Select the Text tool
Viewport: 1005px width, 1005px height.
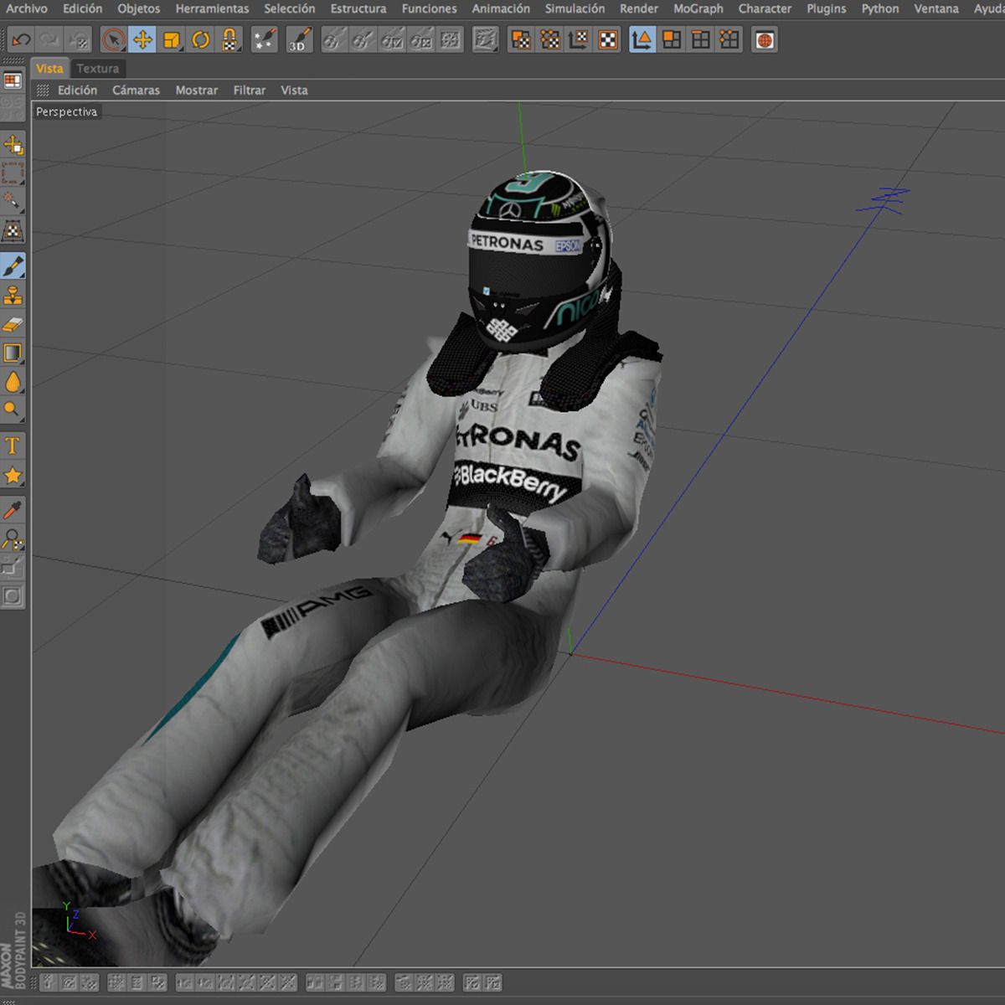[13, 446]
